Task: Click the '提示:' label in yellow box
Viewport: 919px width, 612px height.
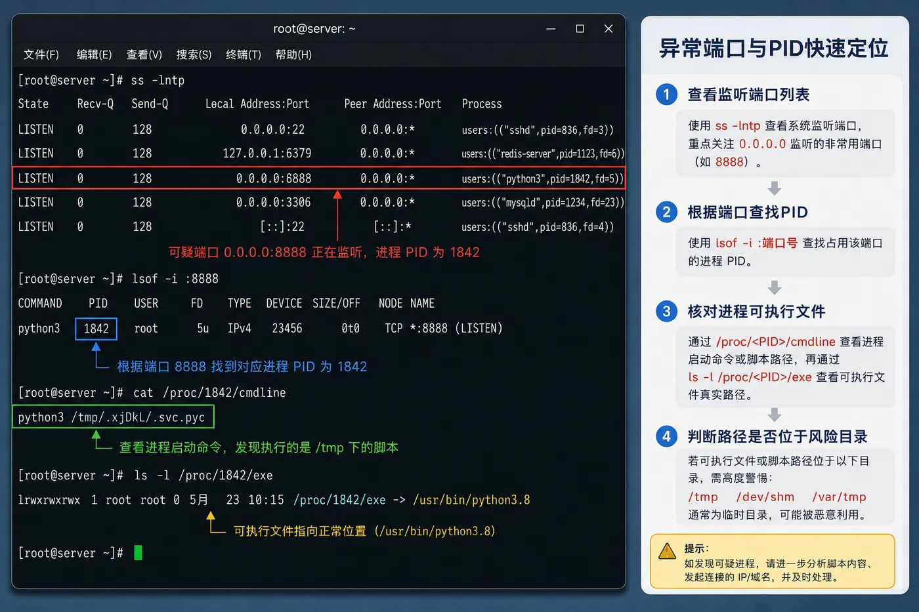Action: point(696,548)
